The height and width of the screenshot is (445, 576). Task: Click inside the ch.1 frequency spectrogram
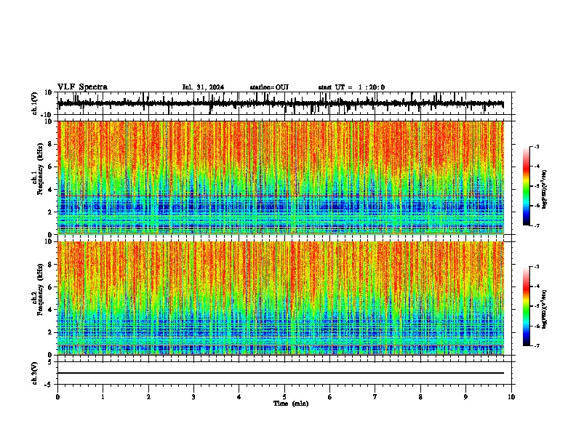pos(281,177)
